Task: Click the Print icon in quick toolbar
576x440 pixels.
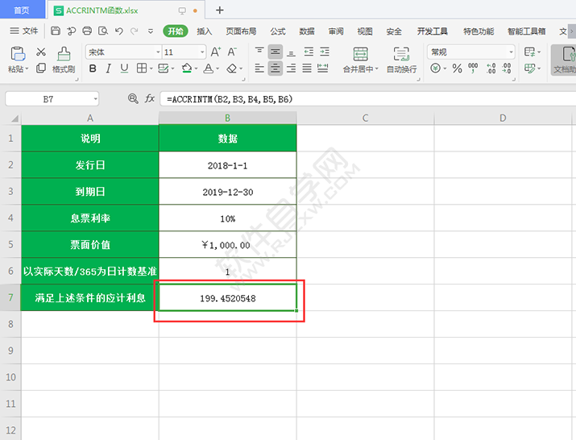Action: pos(86,31)
